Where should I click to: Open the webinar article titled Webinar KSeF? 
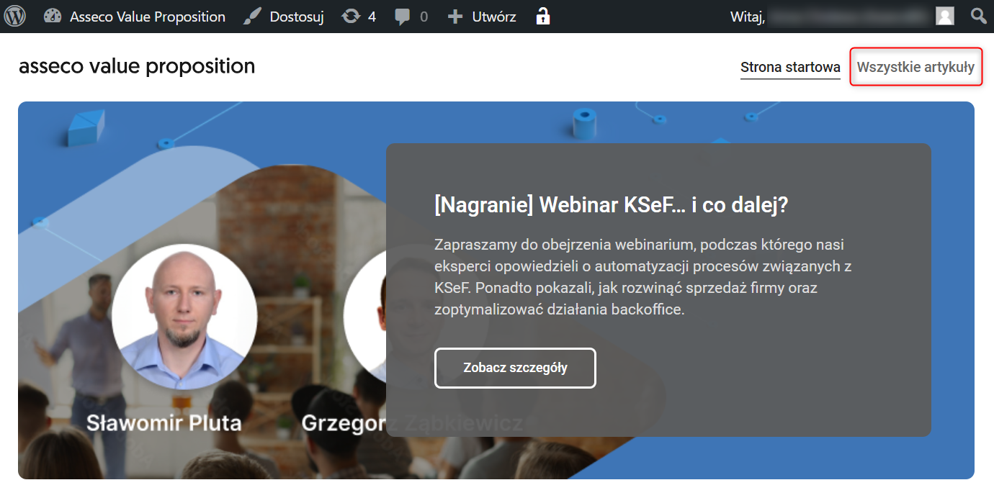pos(610,204)
